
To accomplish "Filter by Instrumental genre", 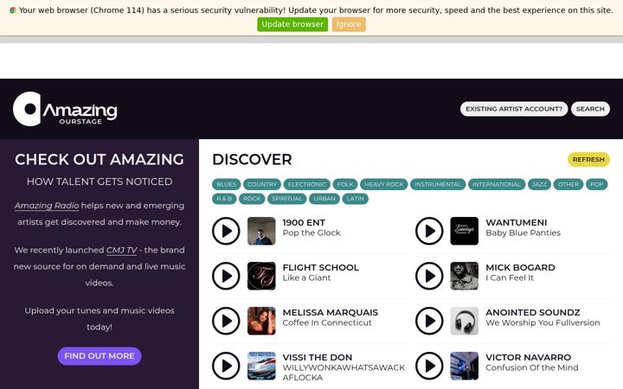I will coord(438,184).
